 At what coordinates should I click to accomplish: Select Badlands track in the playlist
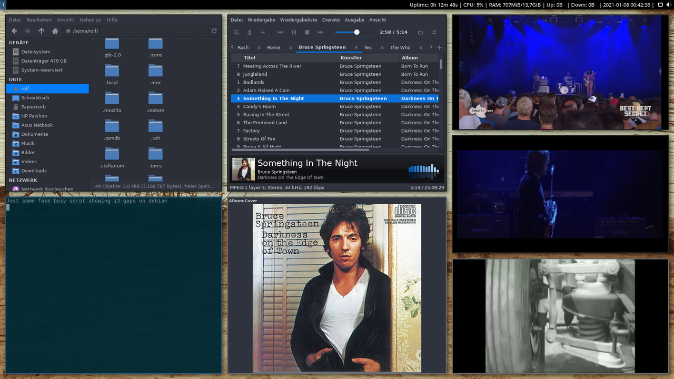pyautogui.click(x=334, y=82)
